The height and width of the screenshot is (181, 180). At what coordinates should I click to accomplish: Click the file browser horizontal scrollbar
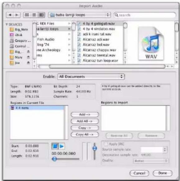point(107,66)
